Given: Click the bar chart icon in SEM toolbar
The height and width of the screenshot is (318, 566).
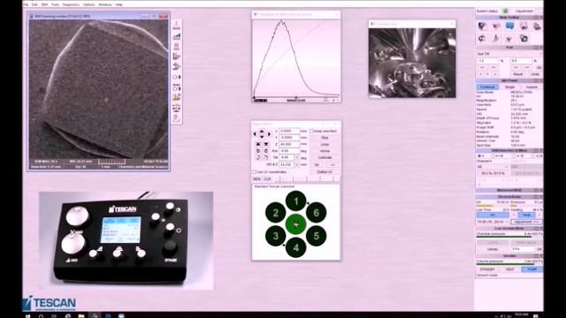Looking at the screenshot, I should tap(177, 36).
